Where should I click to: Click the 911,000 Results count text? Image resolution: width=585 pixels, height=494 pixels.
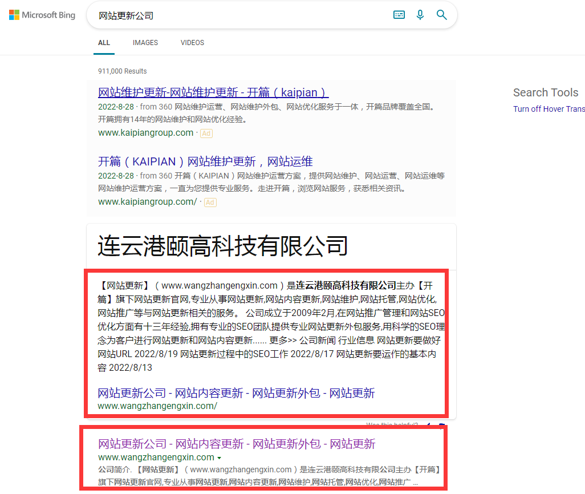tap(123, 71)
